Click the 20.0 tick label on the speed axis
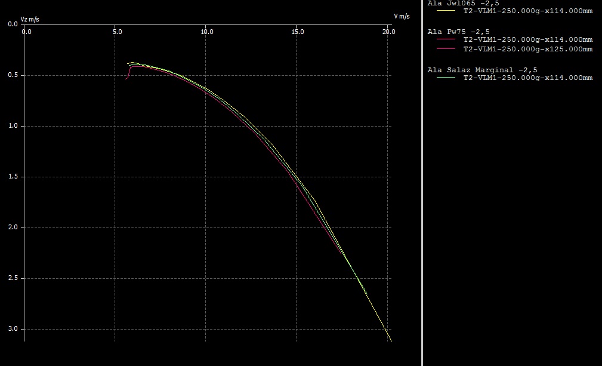This screenshot has height=366, width=602. click(x=388, y=31)
